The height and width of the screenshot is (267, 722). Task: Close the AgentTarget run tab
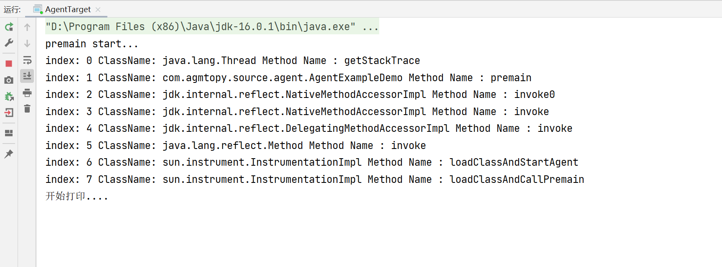(98, 9)
